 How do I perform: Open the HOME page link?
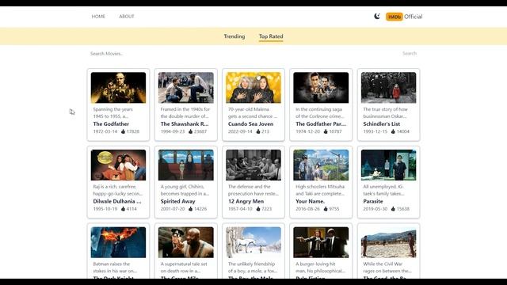(x=98, y=16)
